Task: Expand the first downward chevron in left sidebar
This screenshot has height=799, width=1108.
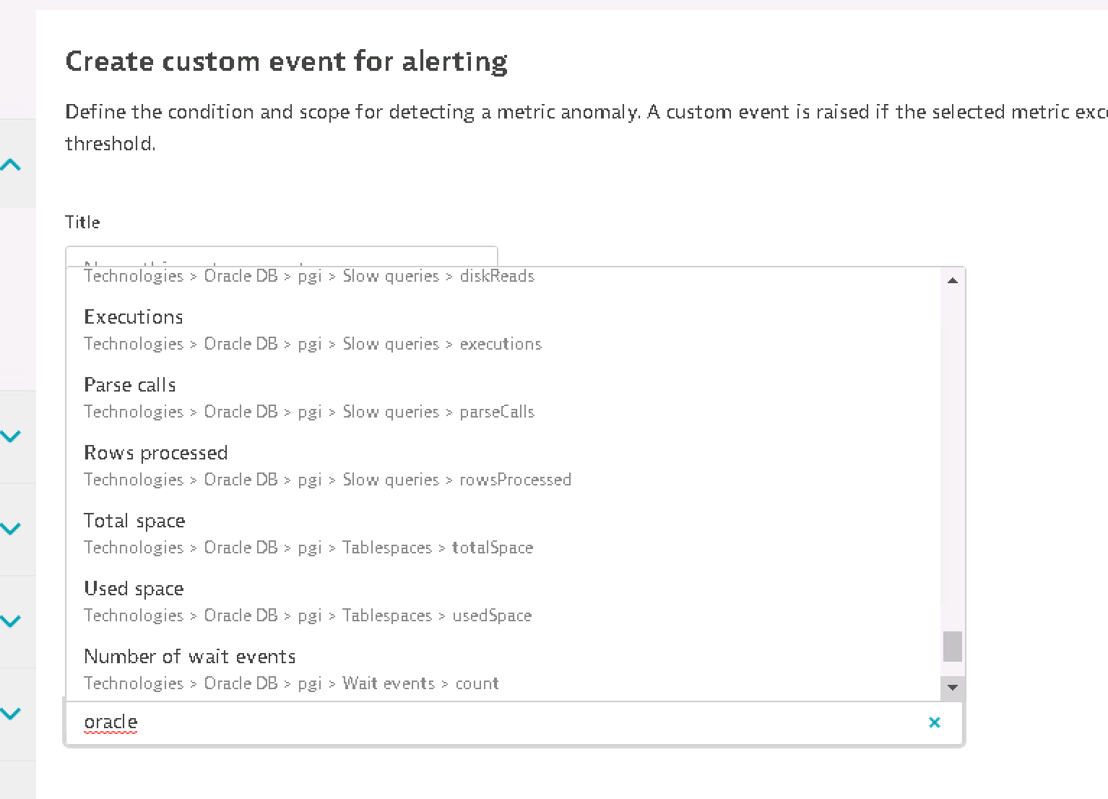Action: click(11, 436)
